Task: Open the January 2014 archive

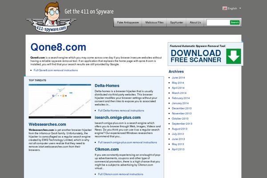Action: [180, 103]
